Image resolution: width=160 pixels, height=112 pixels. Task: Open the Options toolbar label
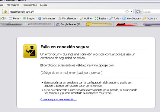[151, 18]
